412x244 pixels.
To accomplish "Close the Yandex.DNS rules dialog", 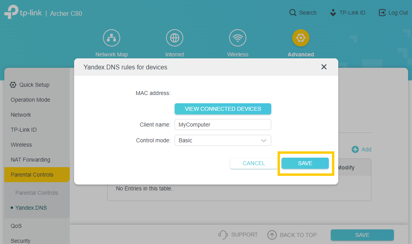I will 324,67.
